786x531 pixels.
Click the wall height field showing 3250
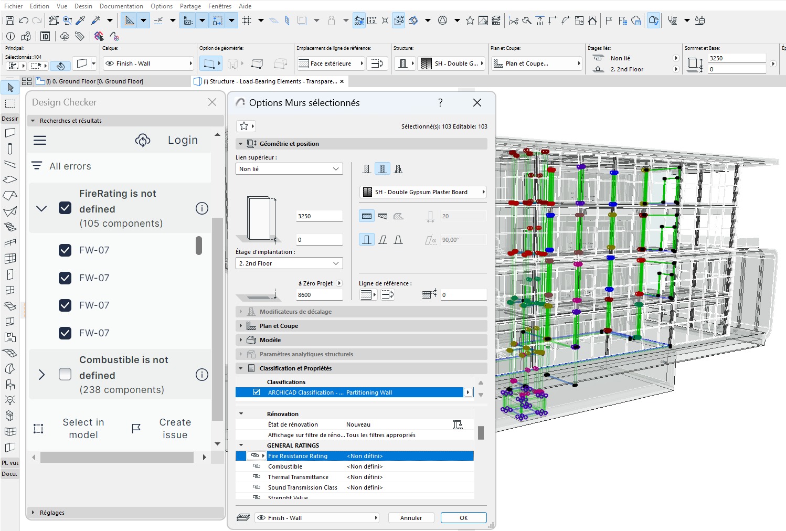319,216
